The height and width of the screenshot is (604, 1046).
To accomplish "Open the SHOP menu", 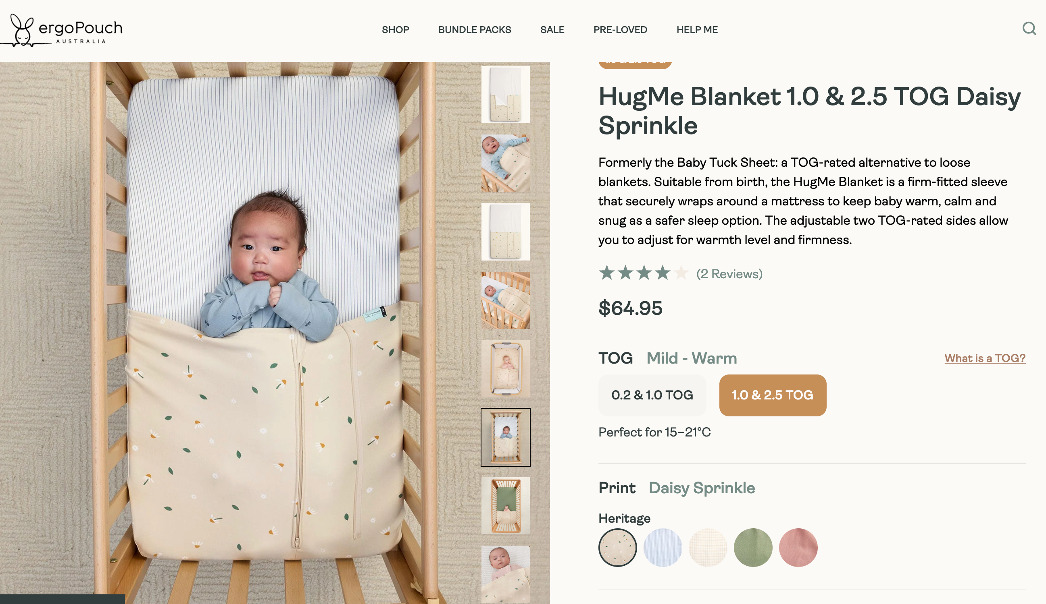I will 395,30.
